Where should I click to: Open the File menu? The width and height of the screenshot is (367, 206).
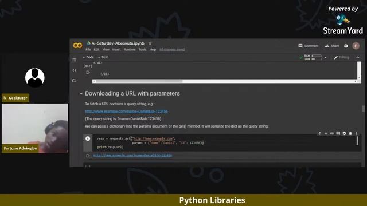pos(88,50)
